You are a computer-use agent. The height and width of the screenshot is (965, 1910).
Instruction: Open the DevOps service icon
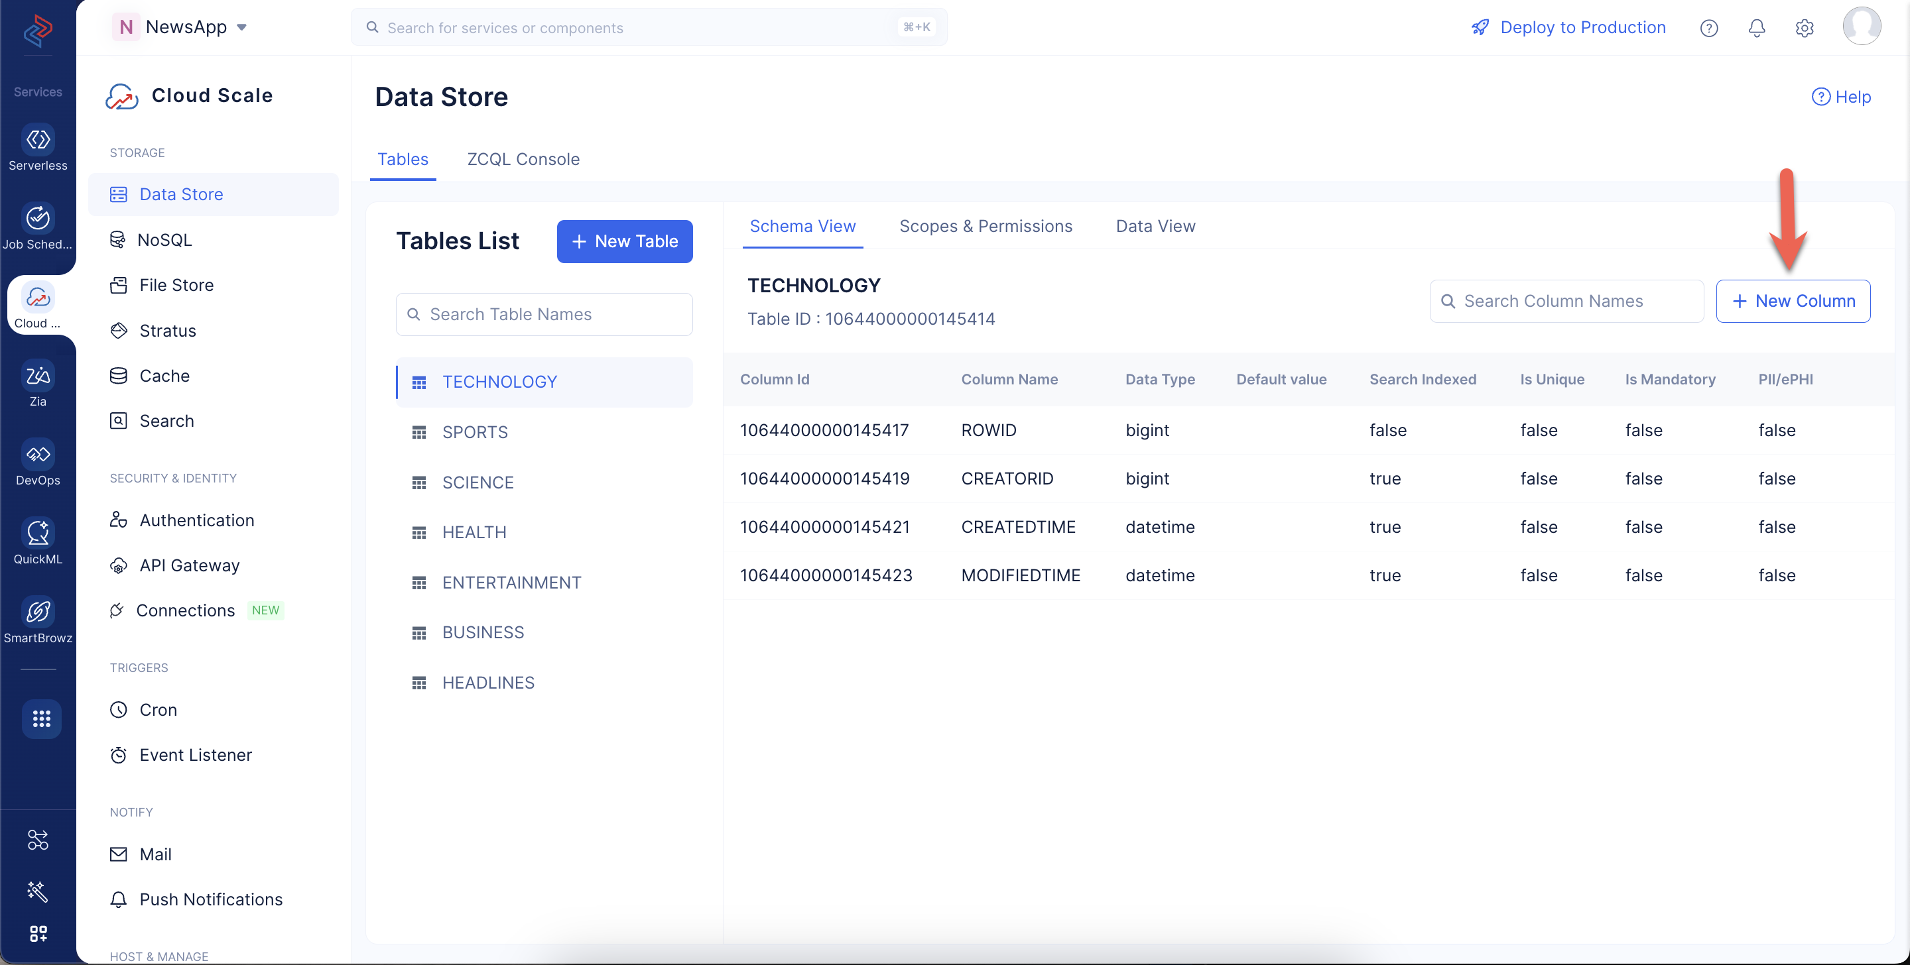(38, 455)
